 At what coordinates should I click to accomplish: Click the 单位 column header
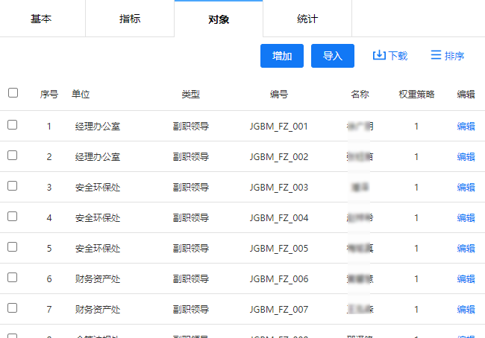click(81, 94)
